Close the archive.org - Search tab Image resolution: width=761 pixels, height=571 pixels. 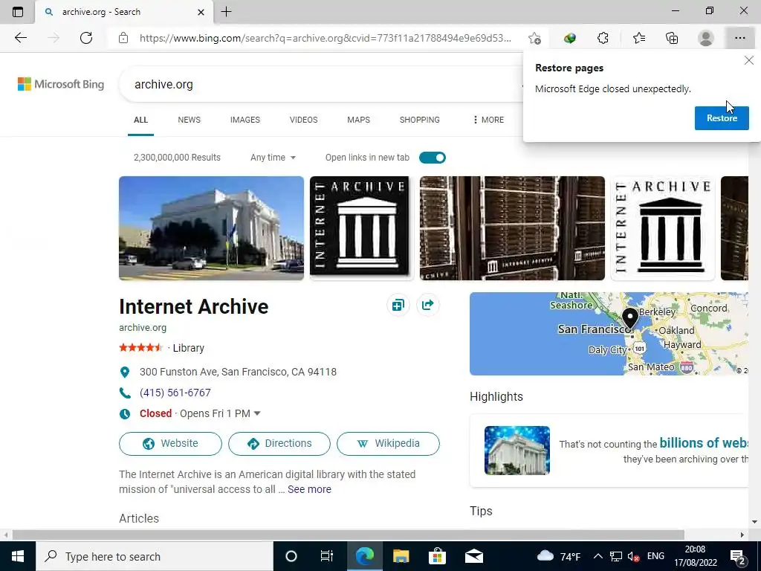click(x=201, y=12)
